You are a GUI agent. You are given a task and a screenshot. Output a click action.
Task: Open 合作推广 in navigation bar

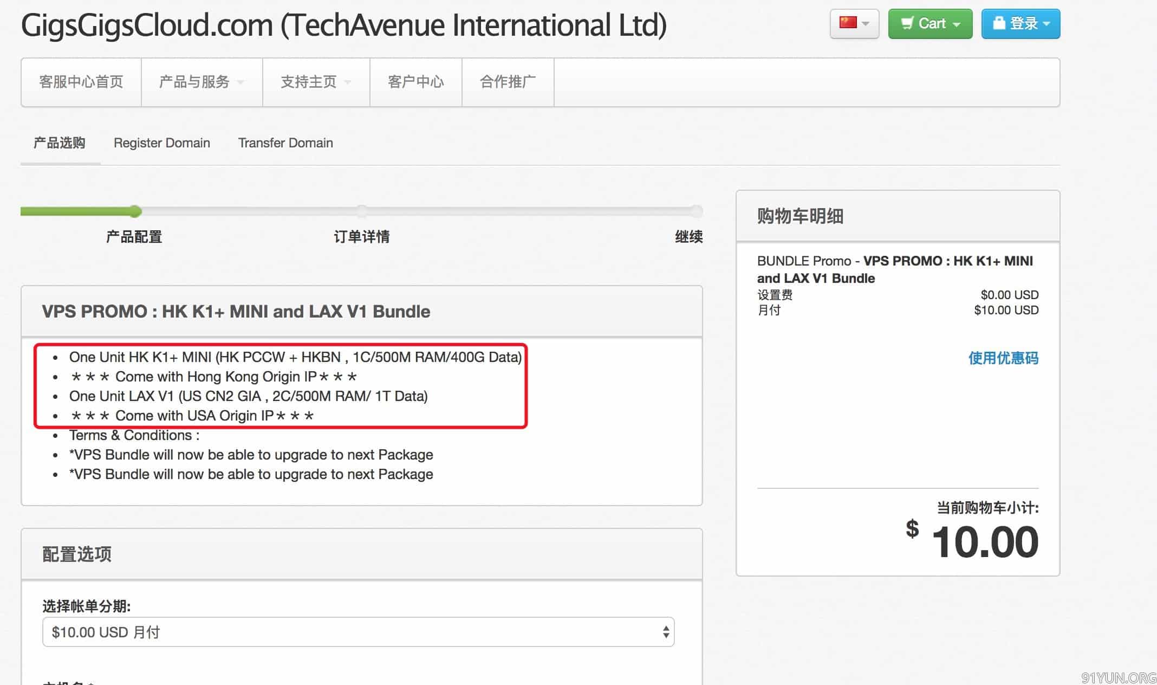point(508,82)
